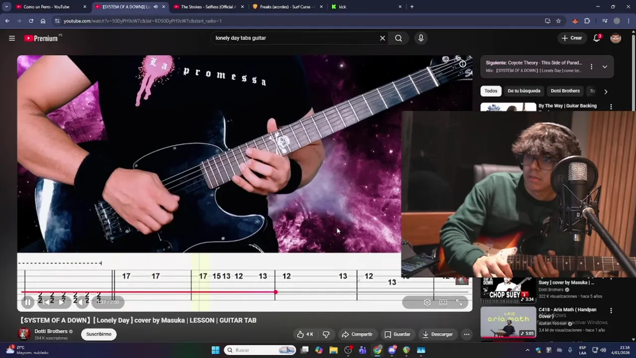This screenshot has height=358, width=636.
Task: Switch to The Strokes - Selfless tab
Action: (x=208, y=7)
